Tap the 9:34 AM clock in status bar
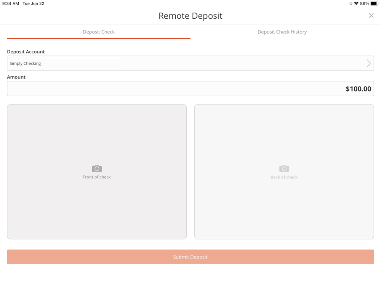 [10, 3]
